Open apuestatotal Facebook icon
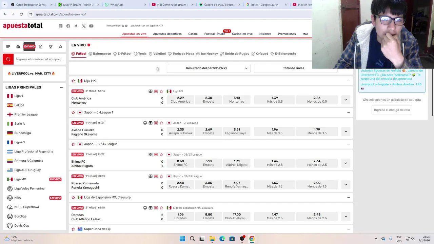 point(68,26)
